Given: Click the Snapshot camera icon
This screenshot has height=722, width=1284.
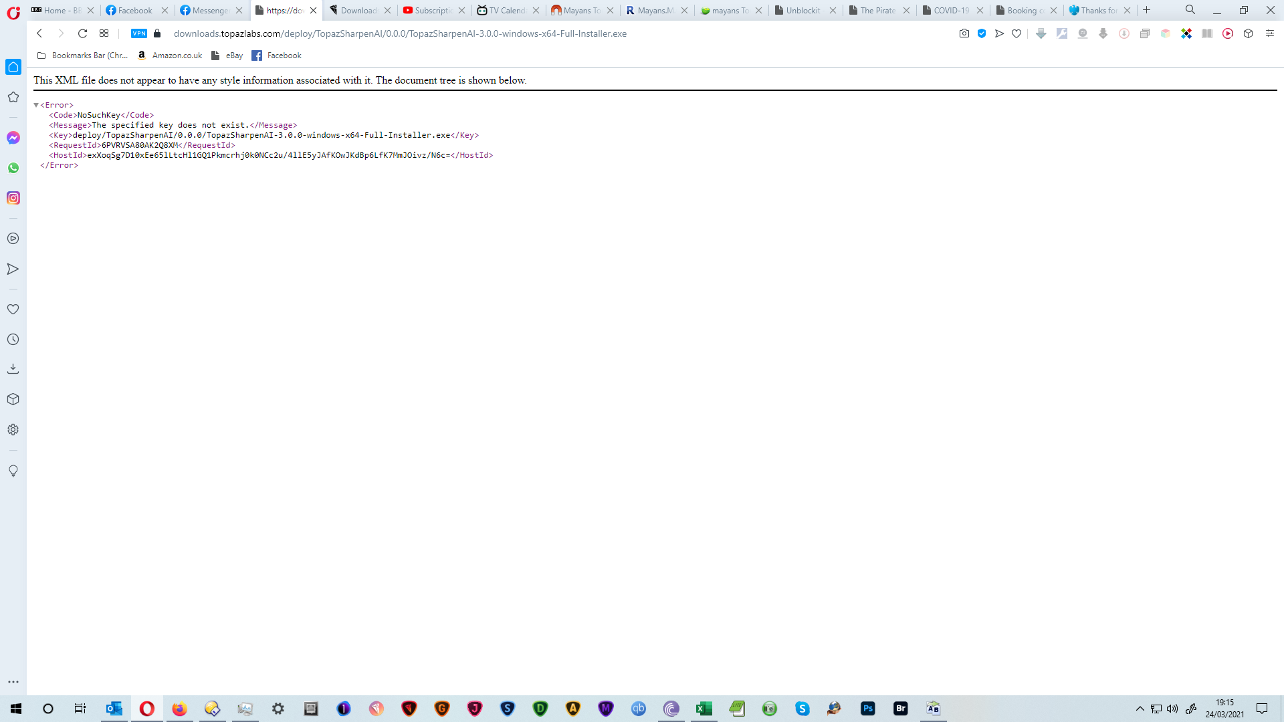Looking at the screenshot, I should pyautogui.click(x=964, y=33).
